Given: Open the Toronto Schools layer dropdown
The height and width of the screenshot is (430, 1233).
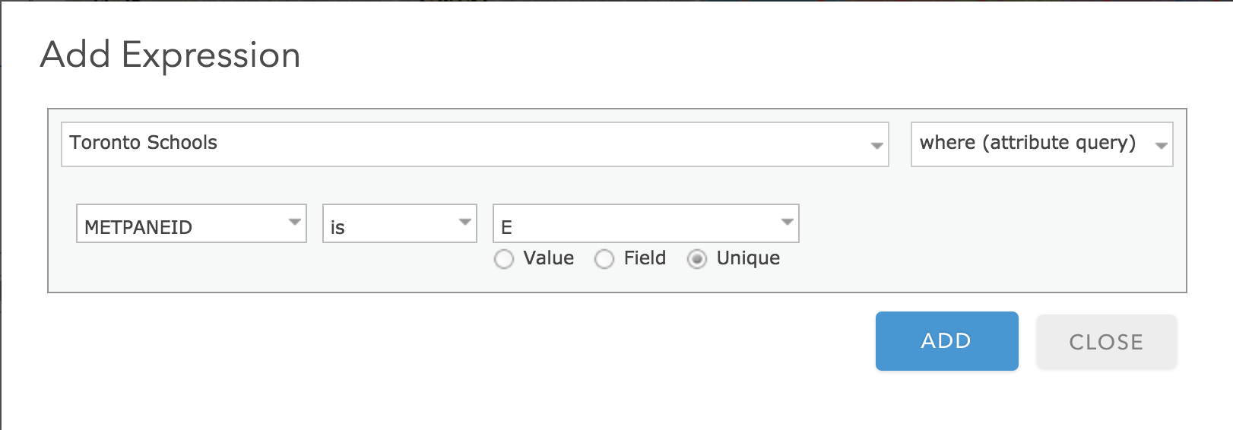Looking at the screenshot, I should coord(475,144).
